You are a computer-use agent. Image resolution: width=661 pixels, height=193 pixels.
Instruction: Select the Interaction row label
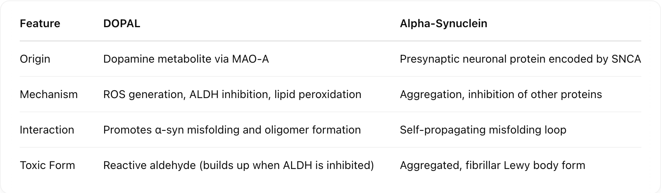tap(47, 130)
